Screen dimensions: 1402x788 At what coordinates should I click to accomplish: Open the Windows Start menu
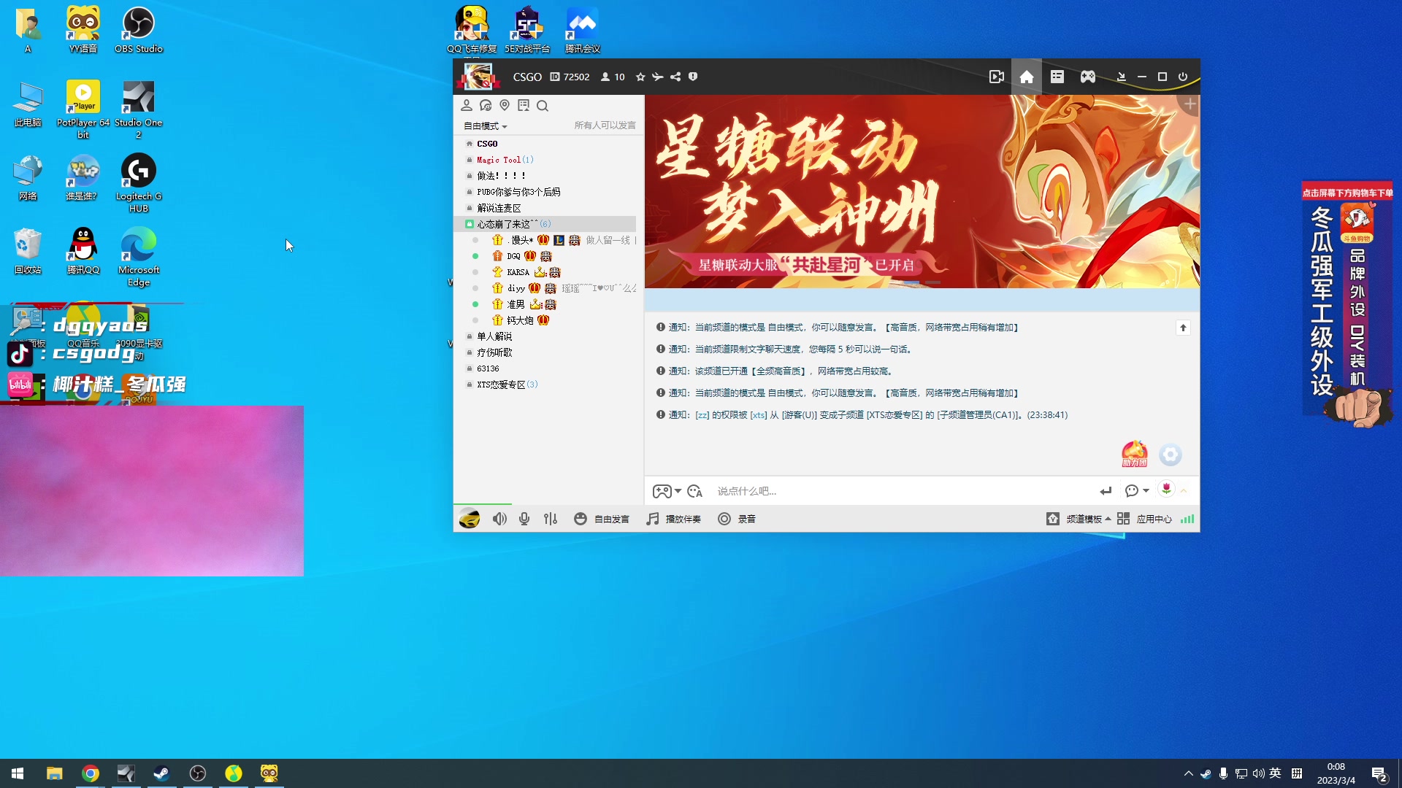coord(18,773)
